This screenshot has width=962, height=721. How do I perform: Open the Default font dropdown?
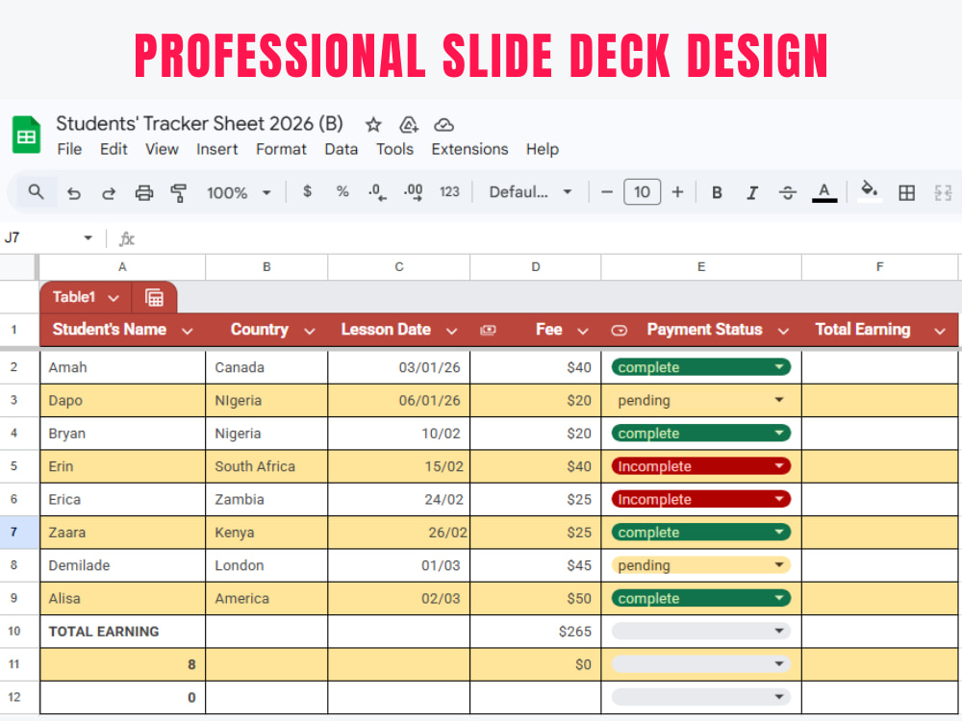click(x=530, y=192)
